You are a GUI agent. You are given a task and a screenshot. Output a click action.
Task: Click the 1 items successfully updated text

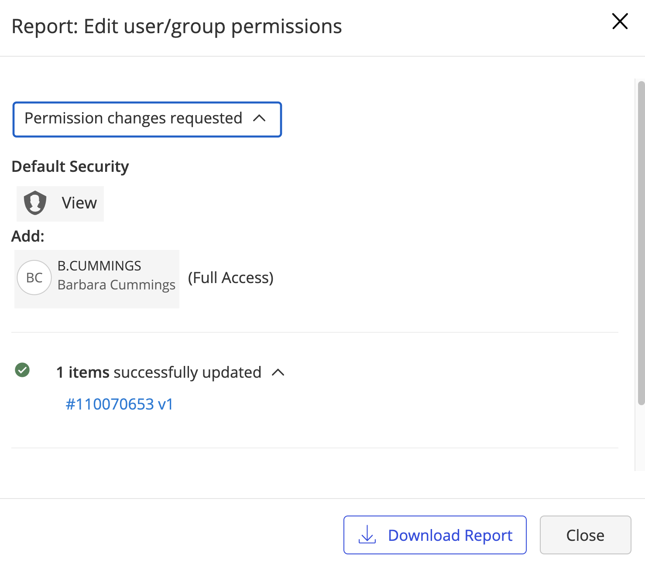159,372
